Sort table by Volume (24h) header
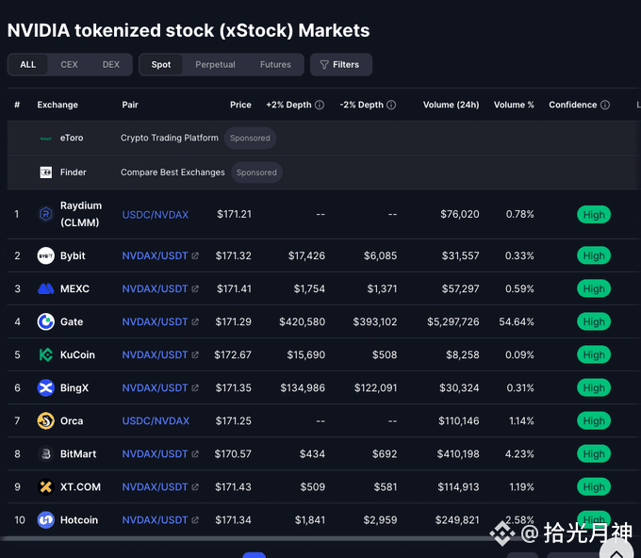Screen dimensions: 641x558 [451, 105]
